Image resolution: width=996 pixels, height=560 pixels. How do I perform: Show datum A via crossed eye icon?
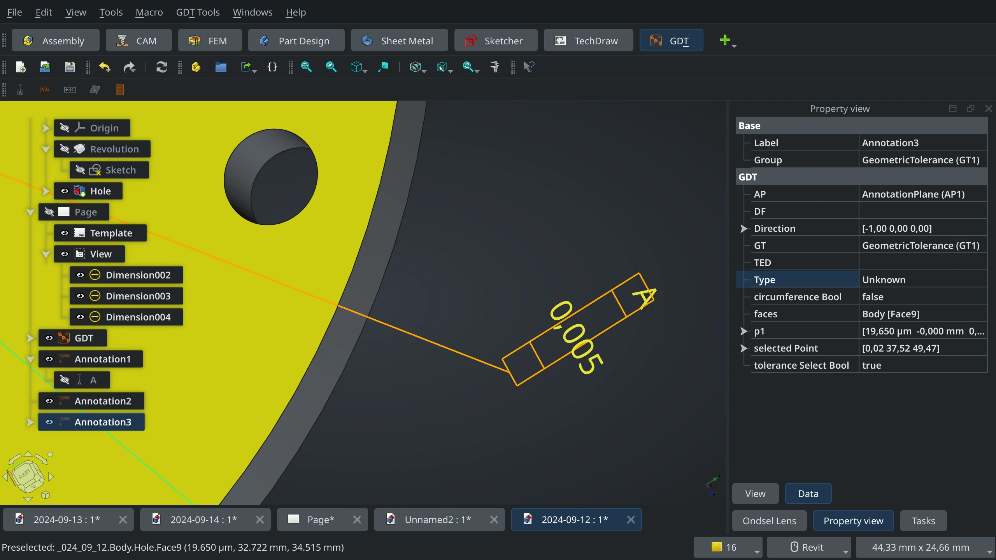tap(65, 380)
